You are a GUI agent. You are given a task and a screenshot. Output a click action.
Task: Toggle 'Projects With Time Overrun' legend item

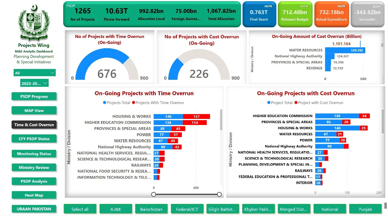158,103
